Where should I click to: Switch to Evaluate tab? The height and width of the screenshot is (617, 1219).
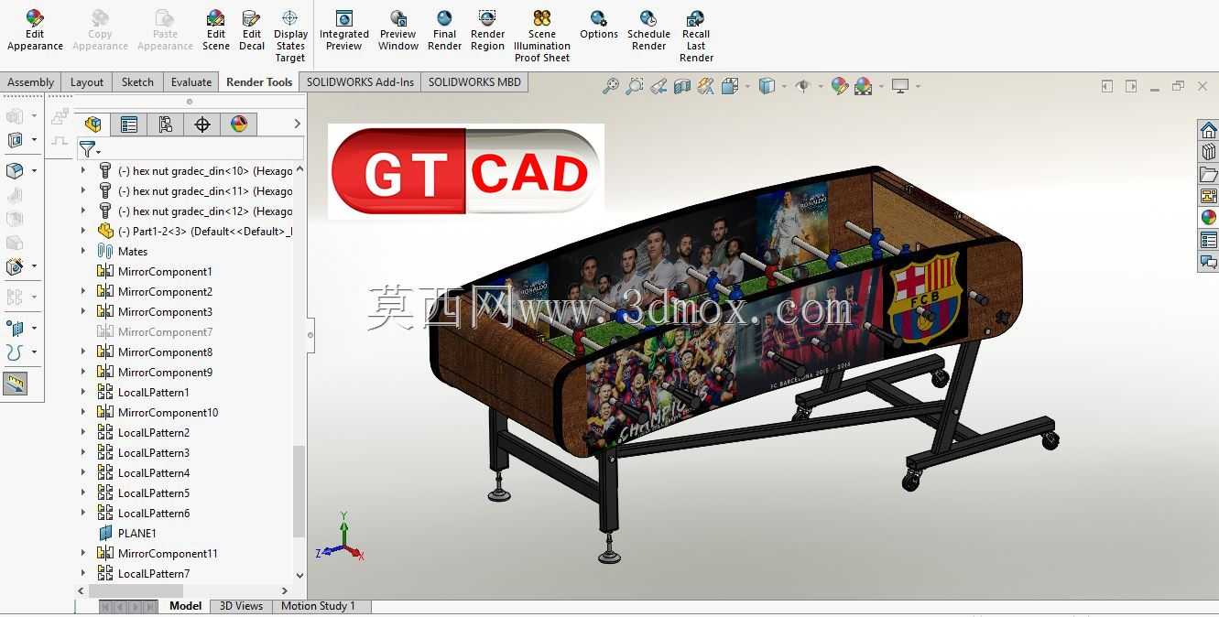tap(191, 81)
